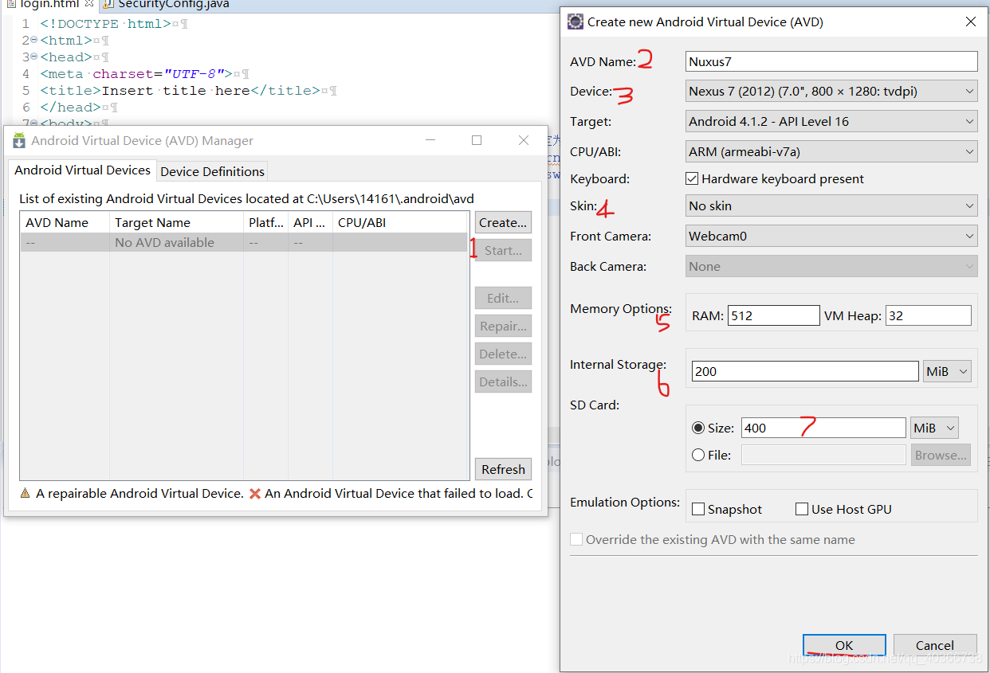Viewport: 990px width, 673px height.
Task: Click the title tag line in editor
Action: [x=180, y=91]
